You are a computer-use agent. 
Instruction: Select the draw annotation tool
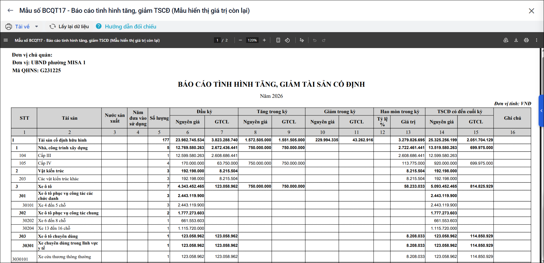click(x=302, y=40)
